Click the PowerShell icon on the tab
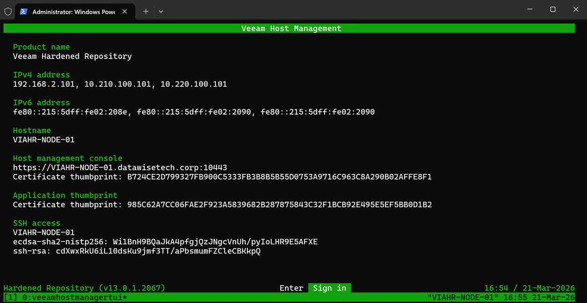The width and height of the screenshot is (587, 303). tap(23, 12)
